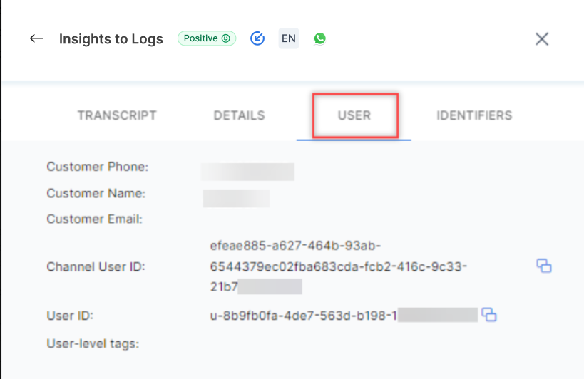
Task: Click the EN language badge
Action: [x=288, y=38]
